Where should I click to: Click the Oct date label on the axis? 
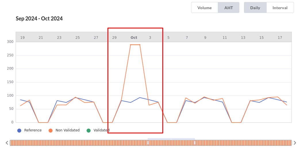[x=134, y=38]
